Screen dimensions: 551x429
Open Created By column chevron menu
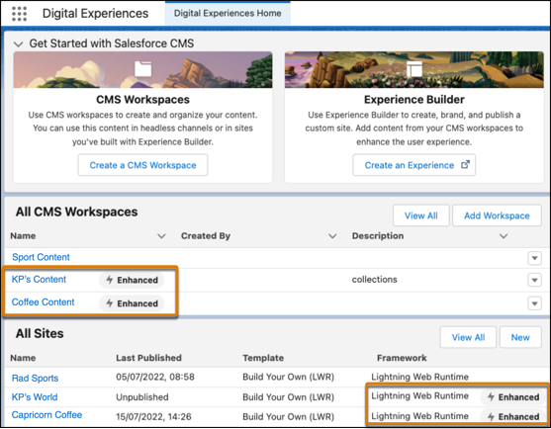pyautogui.click(x=332, y=236)
